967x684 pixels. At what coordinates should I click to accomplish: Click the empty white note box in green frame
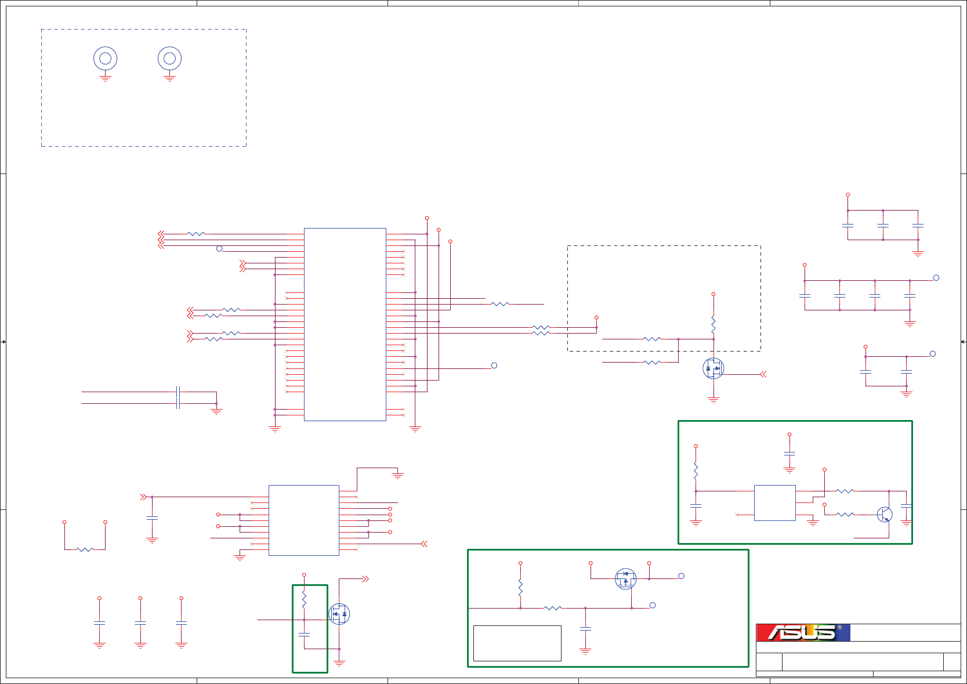click(x=517, y=643)
